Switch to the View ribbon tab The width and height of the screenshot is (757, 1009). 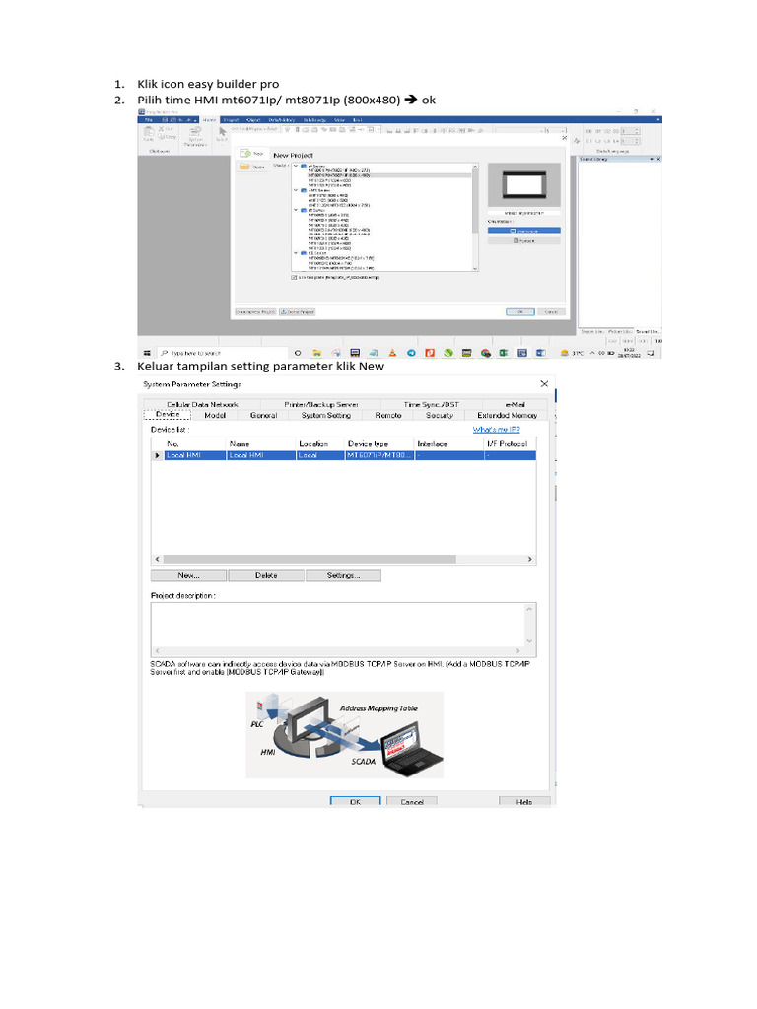point(339,119)
